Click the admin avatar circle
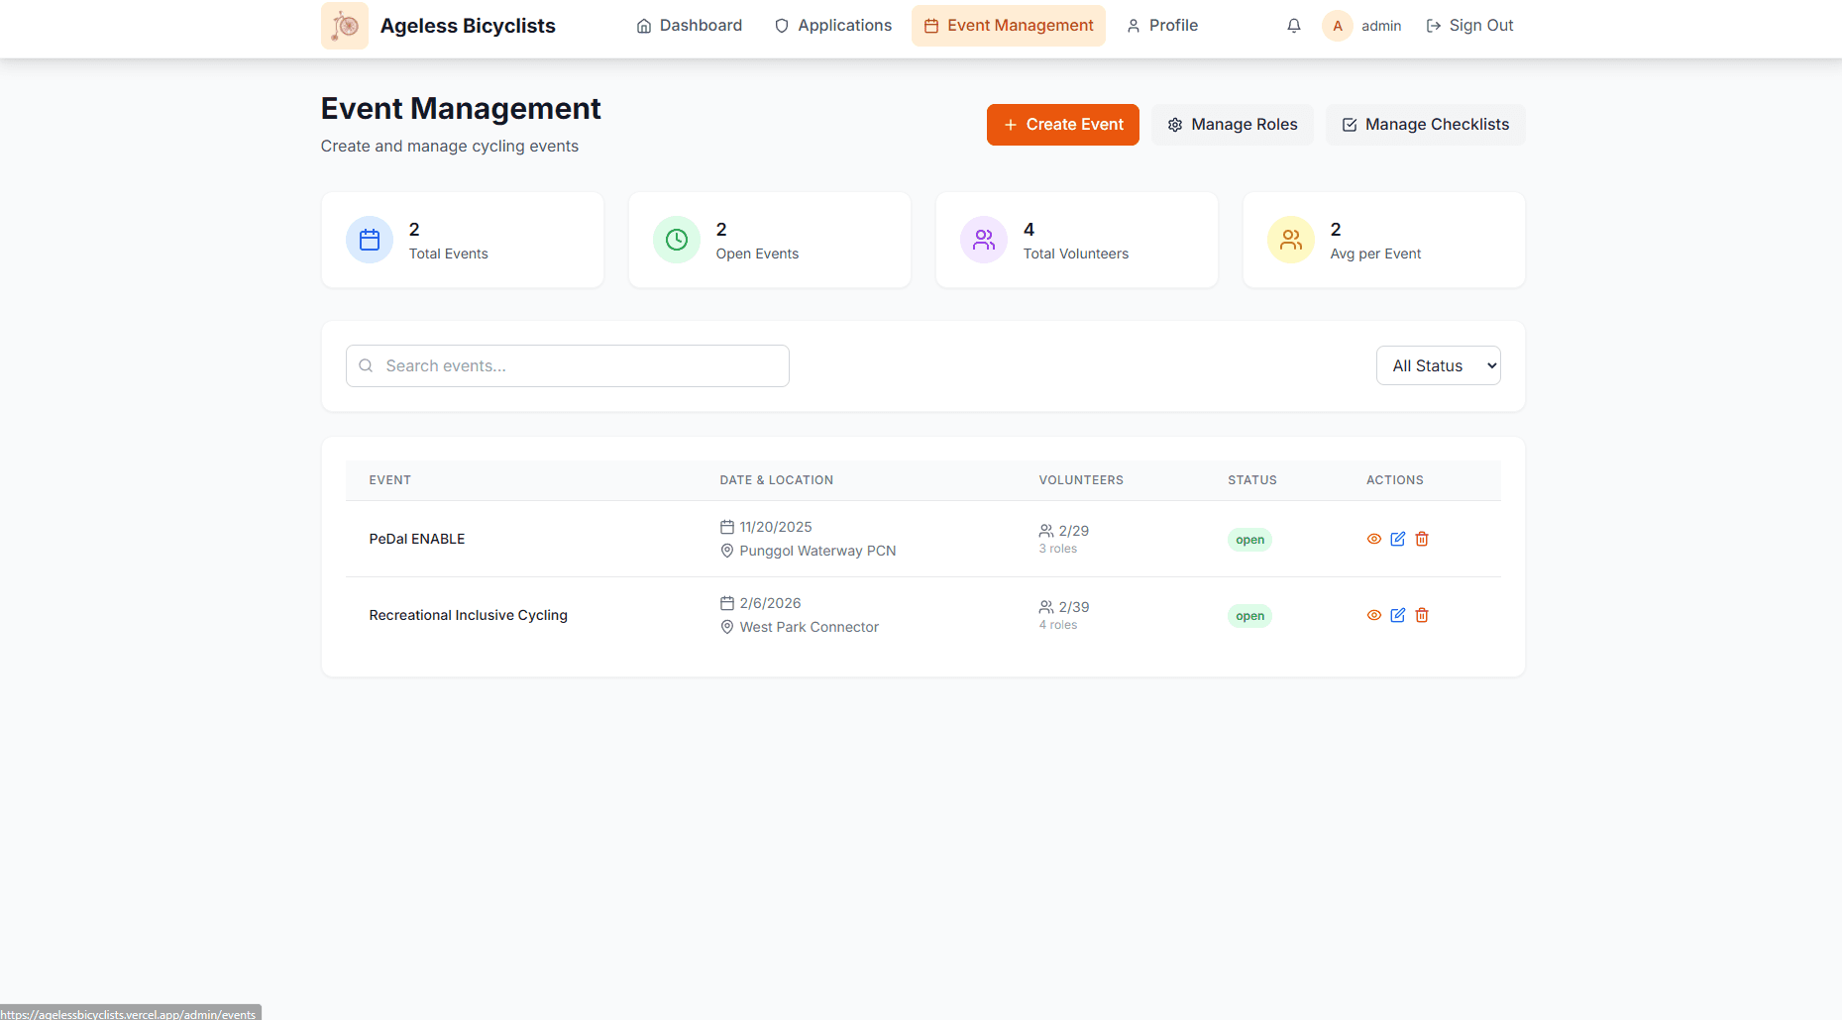Image resolution: width=1842 pixels, height=1020 pixels. [1338, 26]
